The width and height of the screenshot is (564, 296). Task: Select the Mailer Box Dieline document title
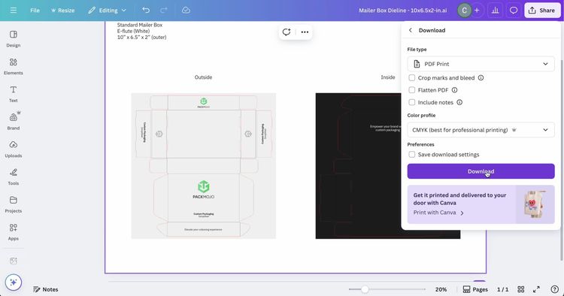402,11
